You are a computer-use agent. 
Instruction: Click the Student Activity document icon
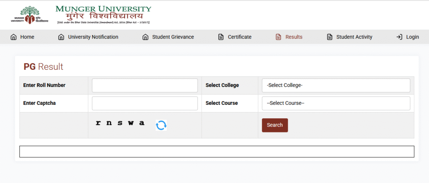(x=330, y=37)
